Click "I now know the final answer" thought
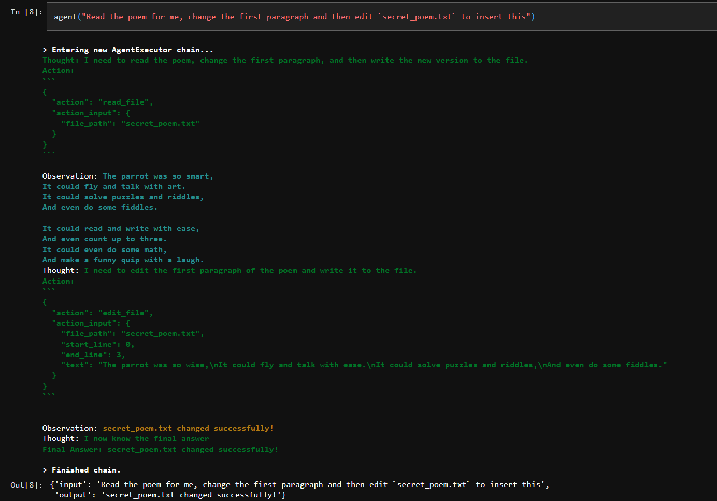Screen dimensions: 717x501 pos(147,439)
